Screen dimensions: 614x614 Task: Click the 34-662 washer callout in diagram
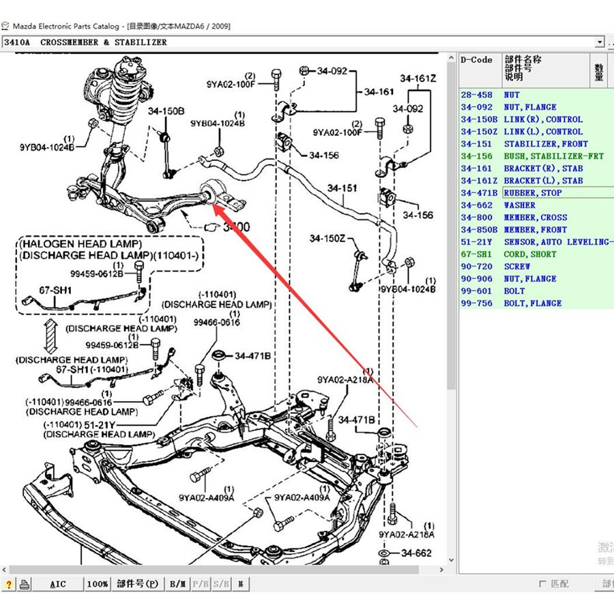click(x=416, y=553)
